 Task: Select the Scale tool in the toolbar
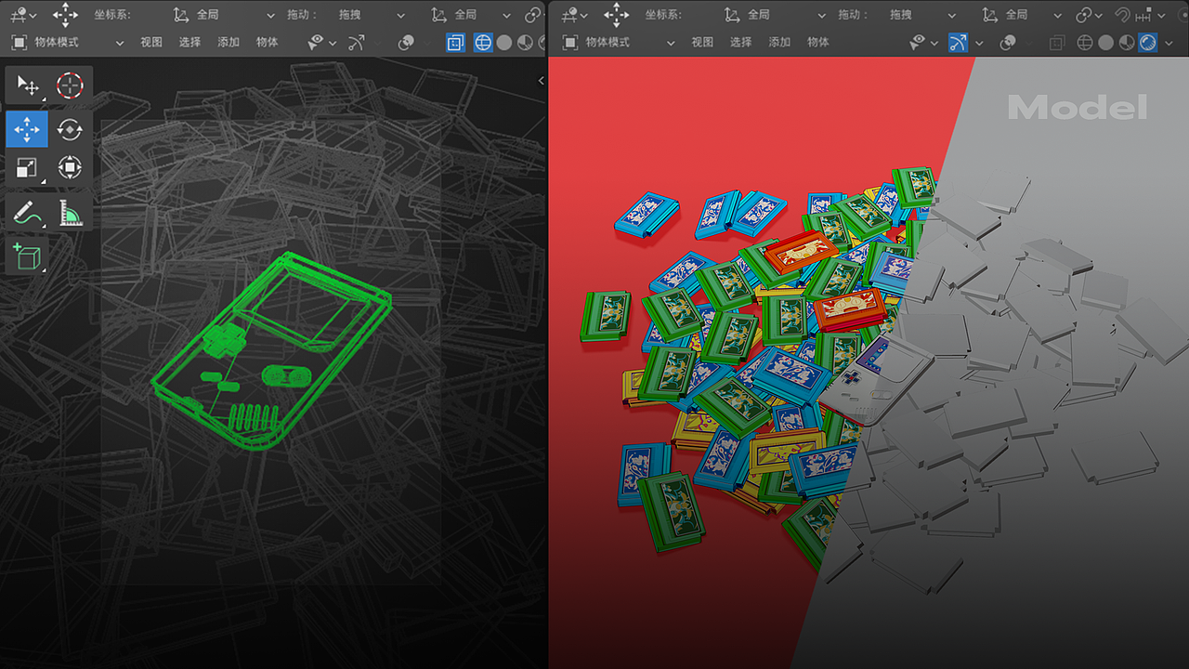coord(27,167)
